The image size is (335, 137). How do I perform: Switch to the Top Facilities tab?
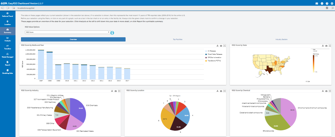tap(177, 39)
